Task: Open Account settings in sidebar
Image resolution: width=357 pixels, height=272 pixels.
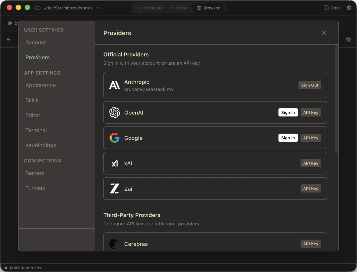Action: tap(36, 42)
